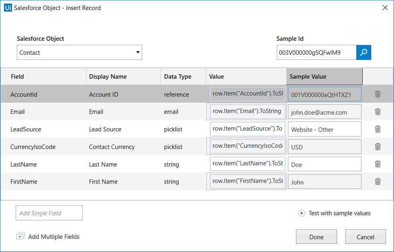Delete the CurrencyIsoCode field row
The width and height of the screenshot is (394, 252).
(x=378, y=147)
